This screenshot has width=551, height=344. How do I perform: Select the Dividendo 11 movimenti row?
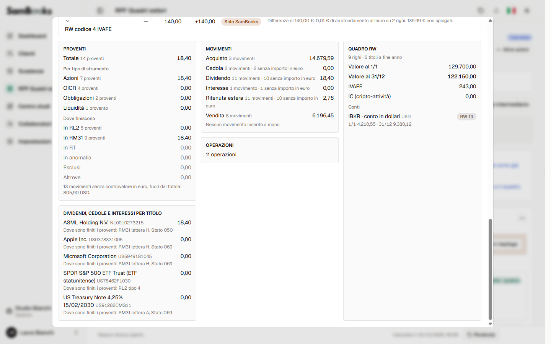point(270,78)
